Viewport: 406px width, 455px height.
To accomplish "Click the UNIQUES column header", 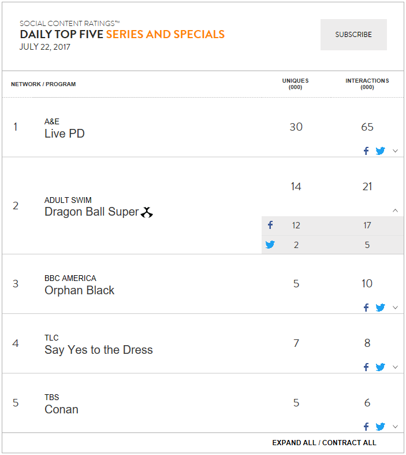I will pyautogui.click(x=295, y=84).
